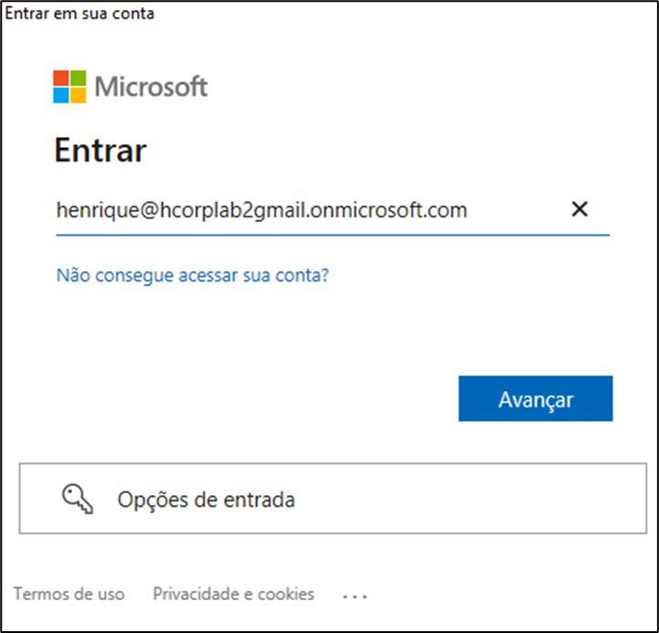The height and width of the screenshot is (633, 659).
Task: Open the Privacidade e cookies link
Action: [233, 594]
